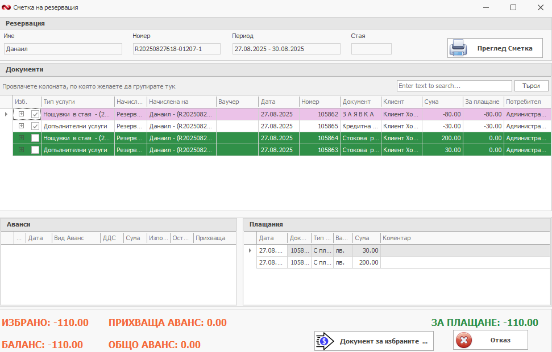This screenshot has height=352, width=552.
Task: Uncheck the checkbox for document 105862
Action: pos(35,114)
